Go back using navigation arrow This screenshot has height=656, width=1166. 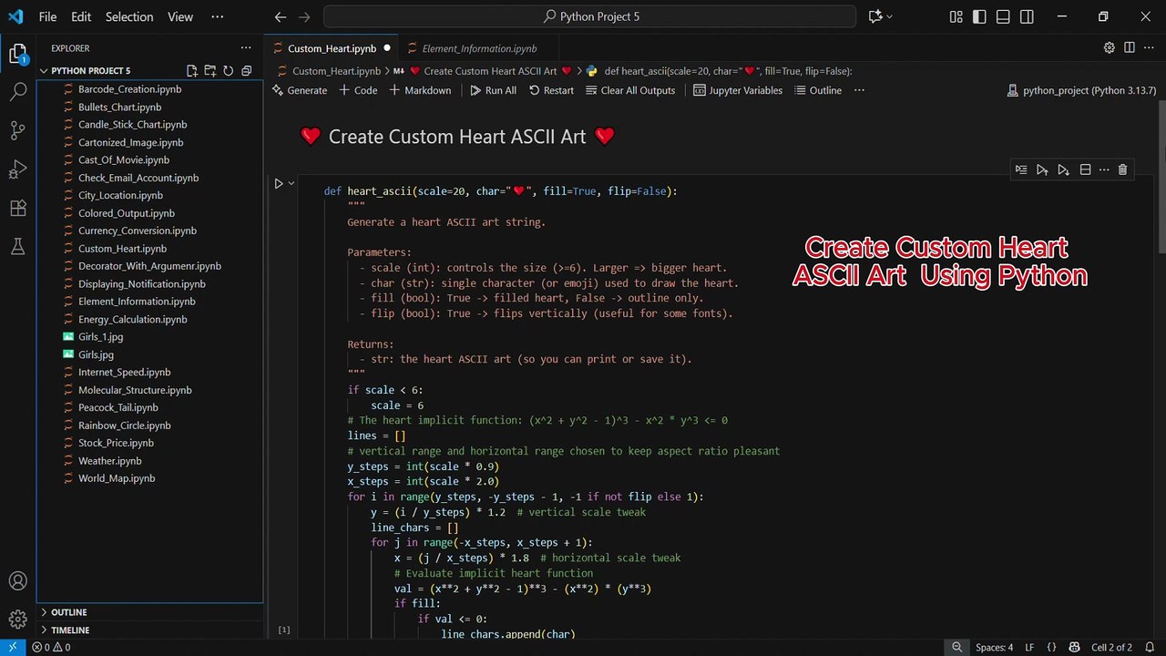click(281, 16)
